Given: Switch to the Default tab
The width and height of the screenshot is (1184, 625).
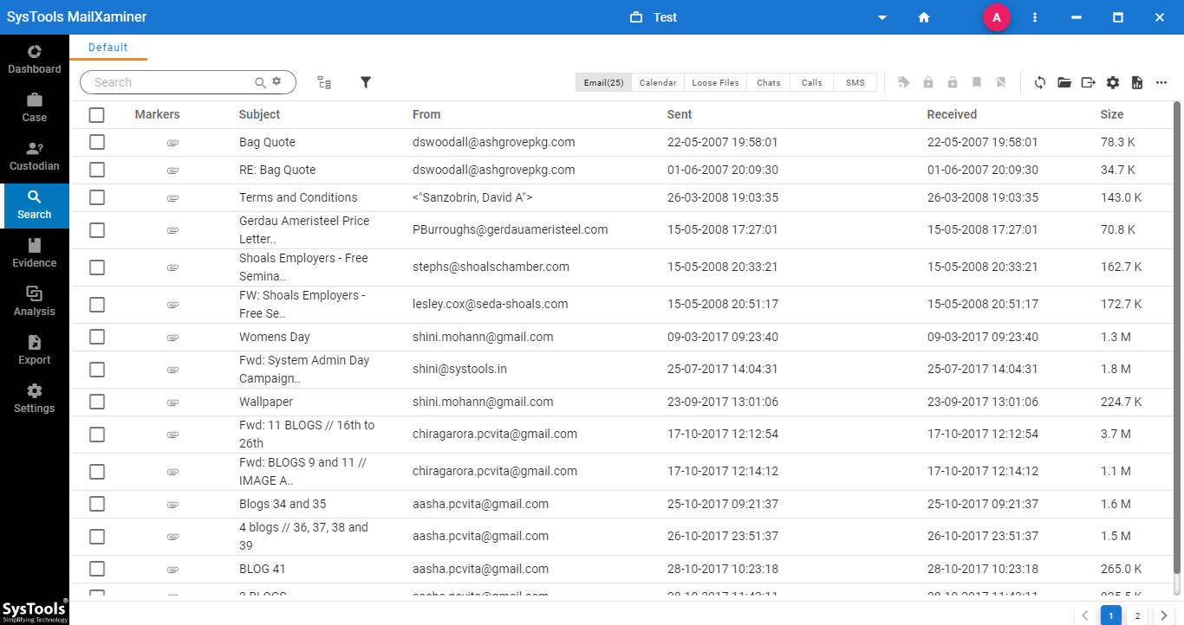Looking at the screenshot, I should 108,48.
